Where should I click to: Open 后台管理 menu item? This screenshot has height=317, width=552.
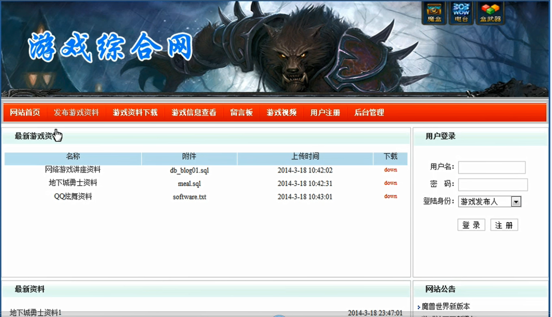[x=369, y=112]
